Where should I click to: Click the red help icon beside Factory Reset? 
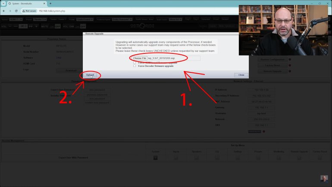[289, 65]
